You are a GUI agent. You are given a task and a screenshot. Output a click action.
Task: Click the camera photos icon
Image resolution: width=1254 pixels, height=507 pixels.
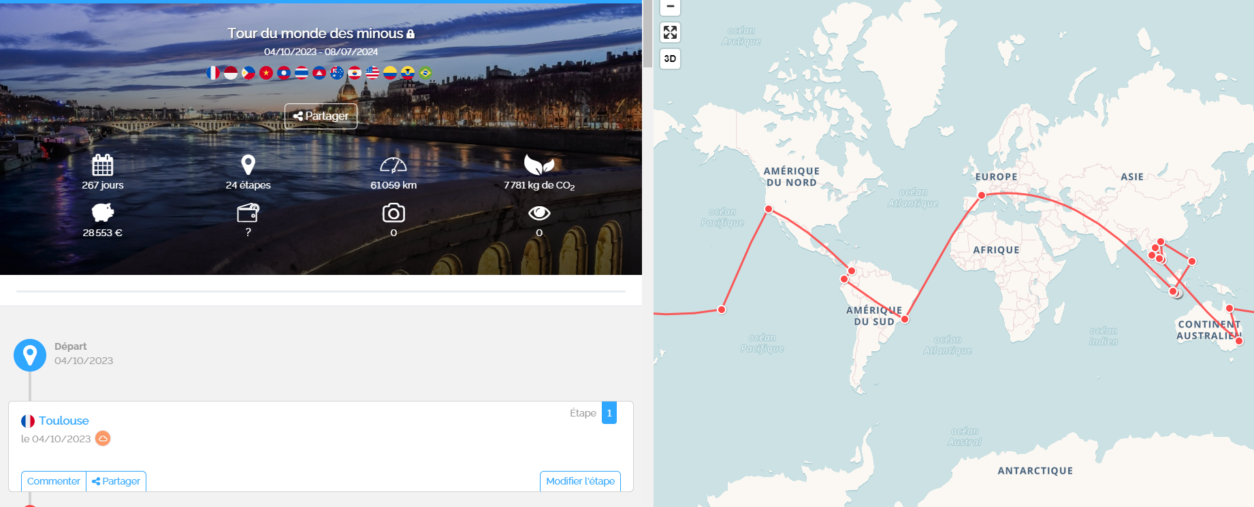tap(393, 213)
